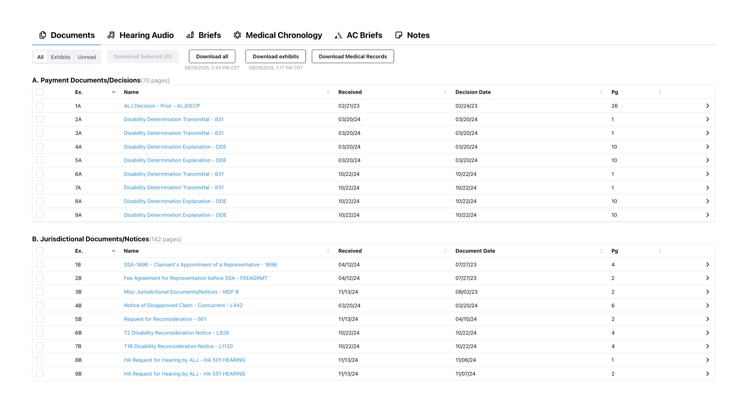Expand the row chevron for exhibit 9A
This screenshot has width=751, height=398.
click(x=707, y=215)
